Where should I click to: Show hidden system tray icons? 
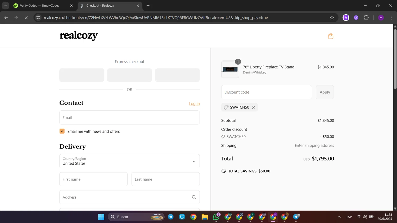click(339, 217)
